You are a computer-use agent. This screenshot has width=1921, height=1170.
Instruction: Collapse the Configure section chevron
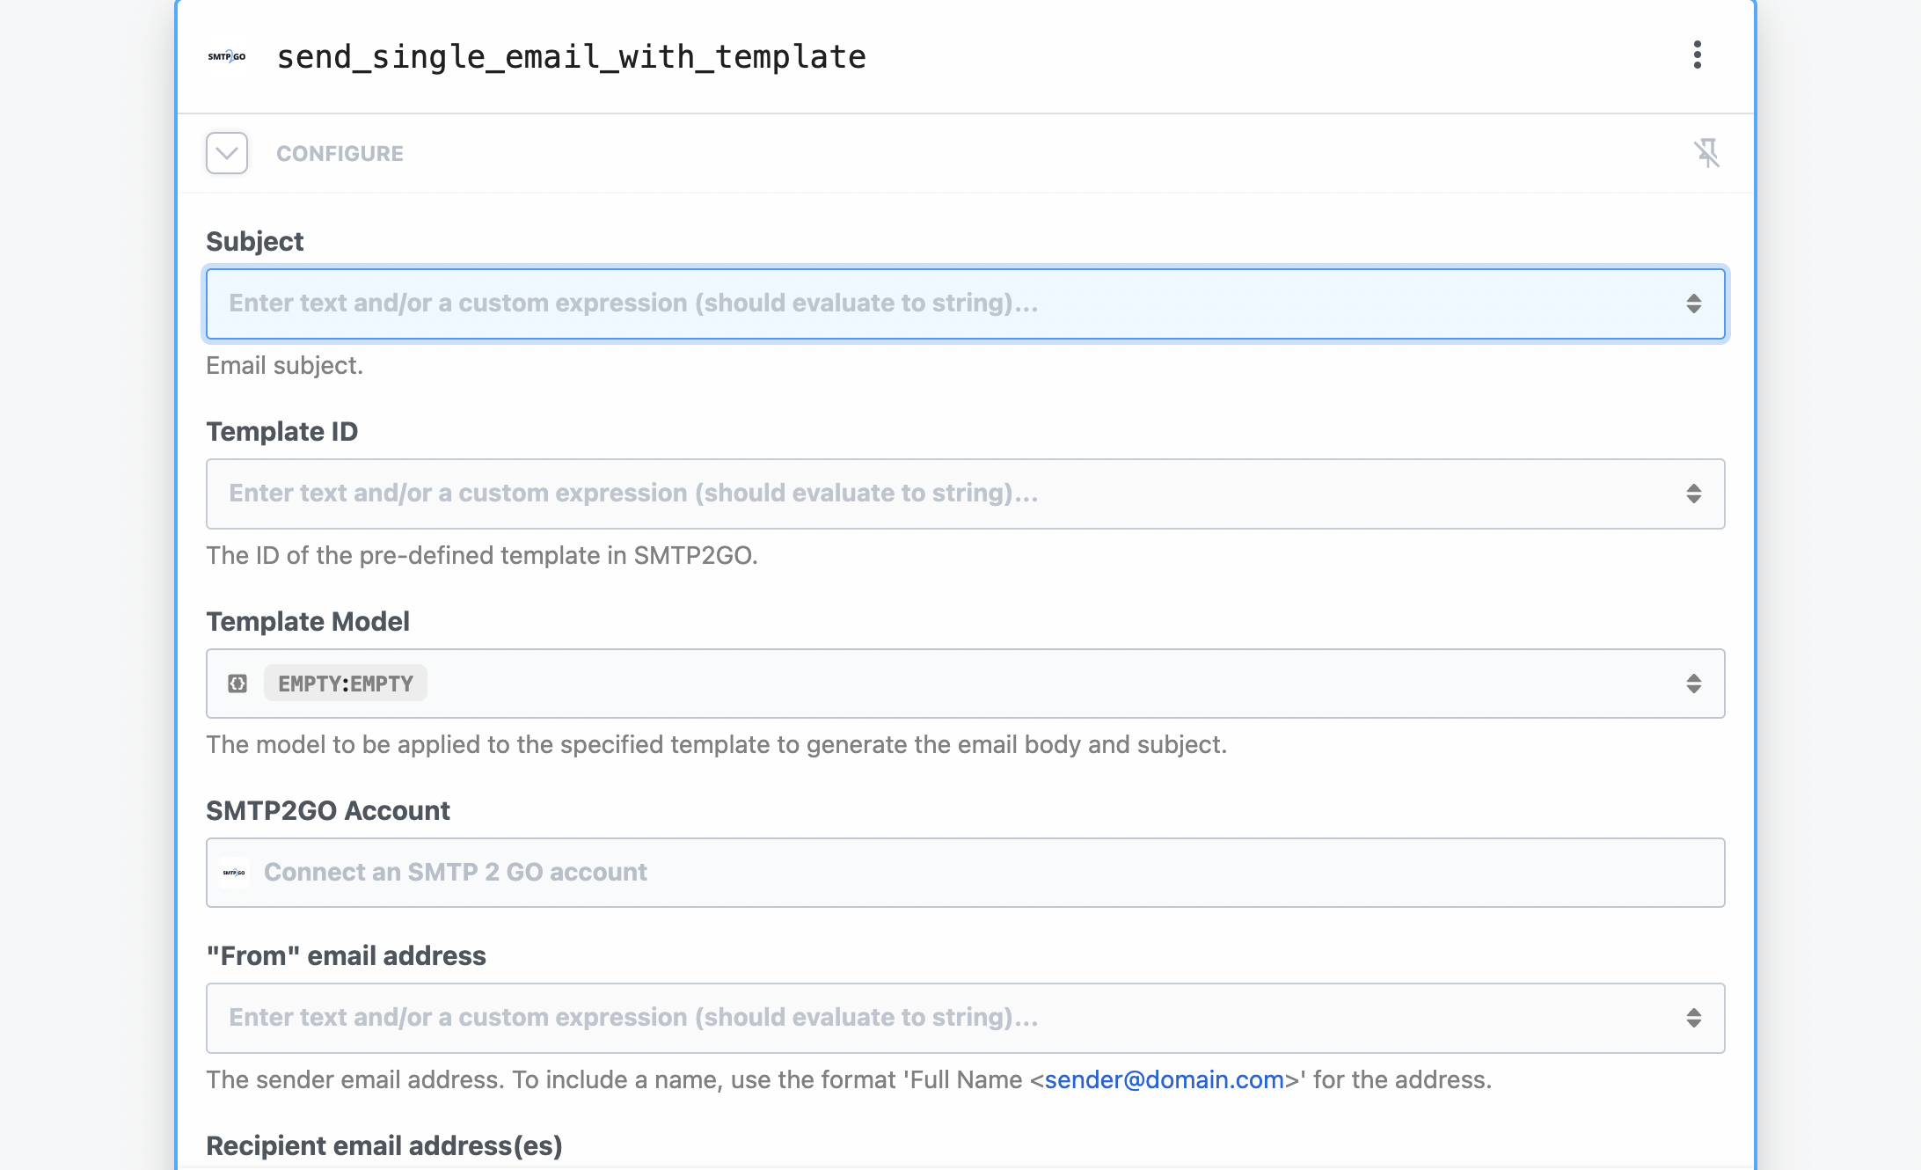pyautogui.click(x=227, y=153)
